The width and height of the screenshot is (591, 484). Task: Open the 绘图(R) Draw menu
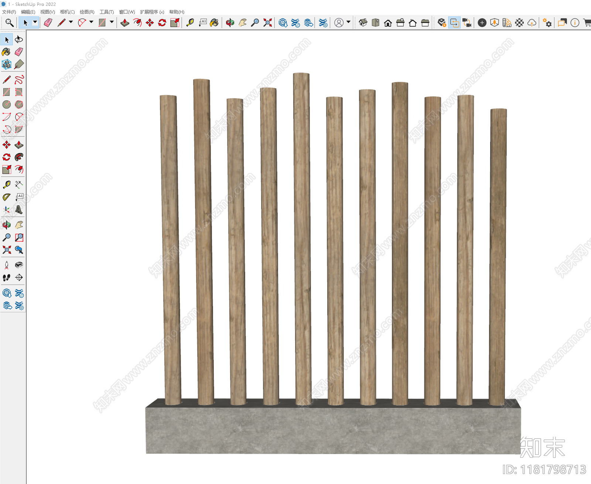pos(87,12)
